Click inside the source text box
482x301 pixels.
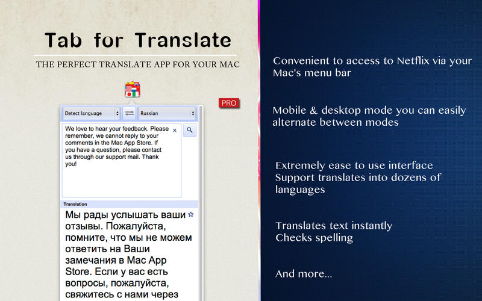coord(122,160)
